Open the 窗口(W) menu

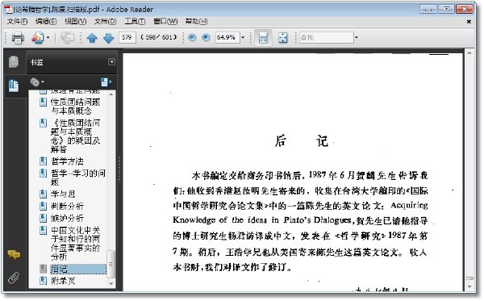165,21
